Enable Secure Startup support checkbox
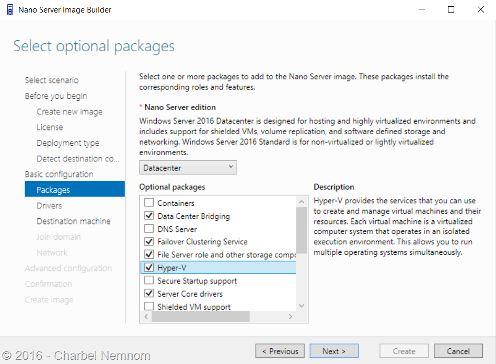The image size is (496, 364). [x=149, y=280]
